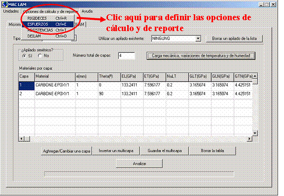Click the Material column header

(x=55, y=77)
